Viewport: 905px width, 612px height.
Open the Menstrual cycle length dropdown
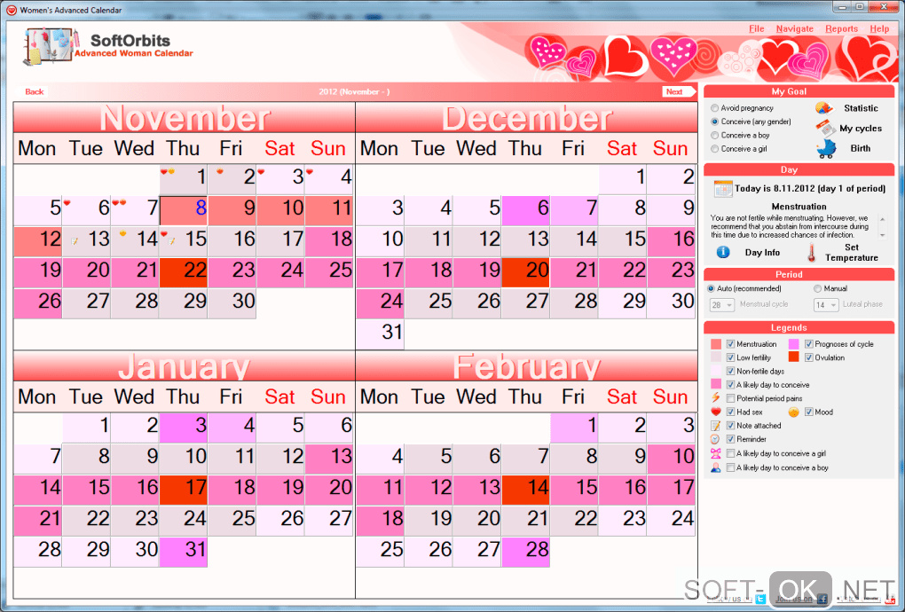click(x=721, y=304)
